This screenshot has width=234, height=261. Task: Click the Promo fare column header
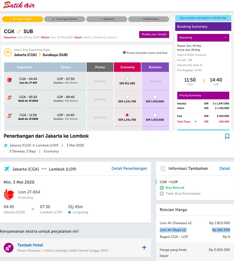pyautogui.click(x=100, y=67)
